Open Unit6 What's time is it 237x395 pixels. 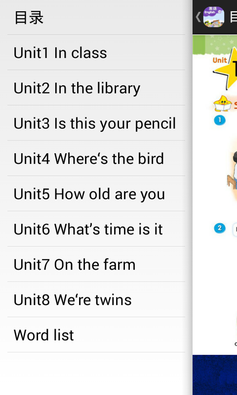tap(96, 229)
